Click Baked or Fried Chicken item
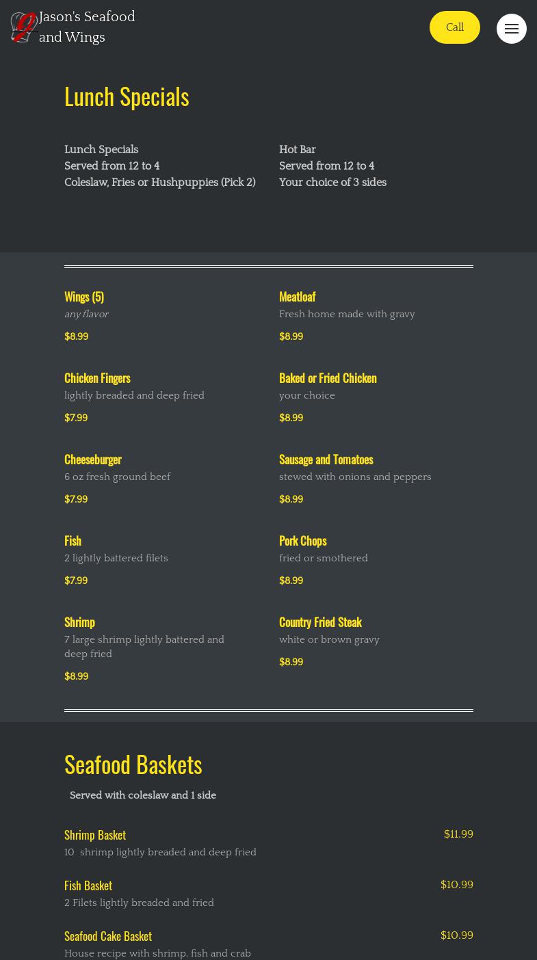Screen dimensions: 537x960 pyautogui.click(x=328, y=378)
